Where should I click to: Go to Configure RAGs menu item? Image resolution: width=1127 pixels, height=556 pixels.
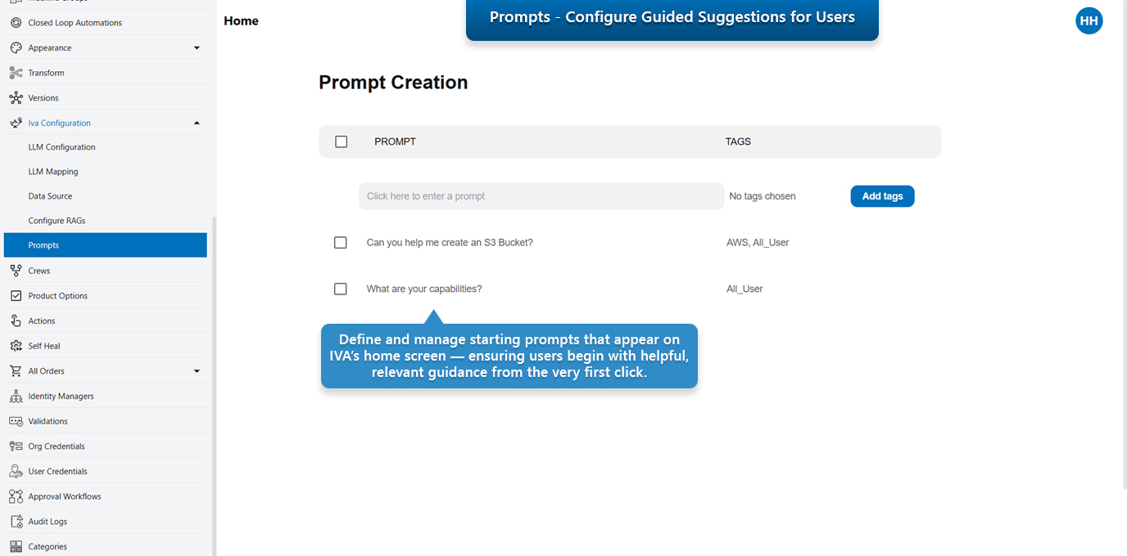[57, 221]
